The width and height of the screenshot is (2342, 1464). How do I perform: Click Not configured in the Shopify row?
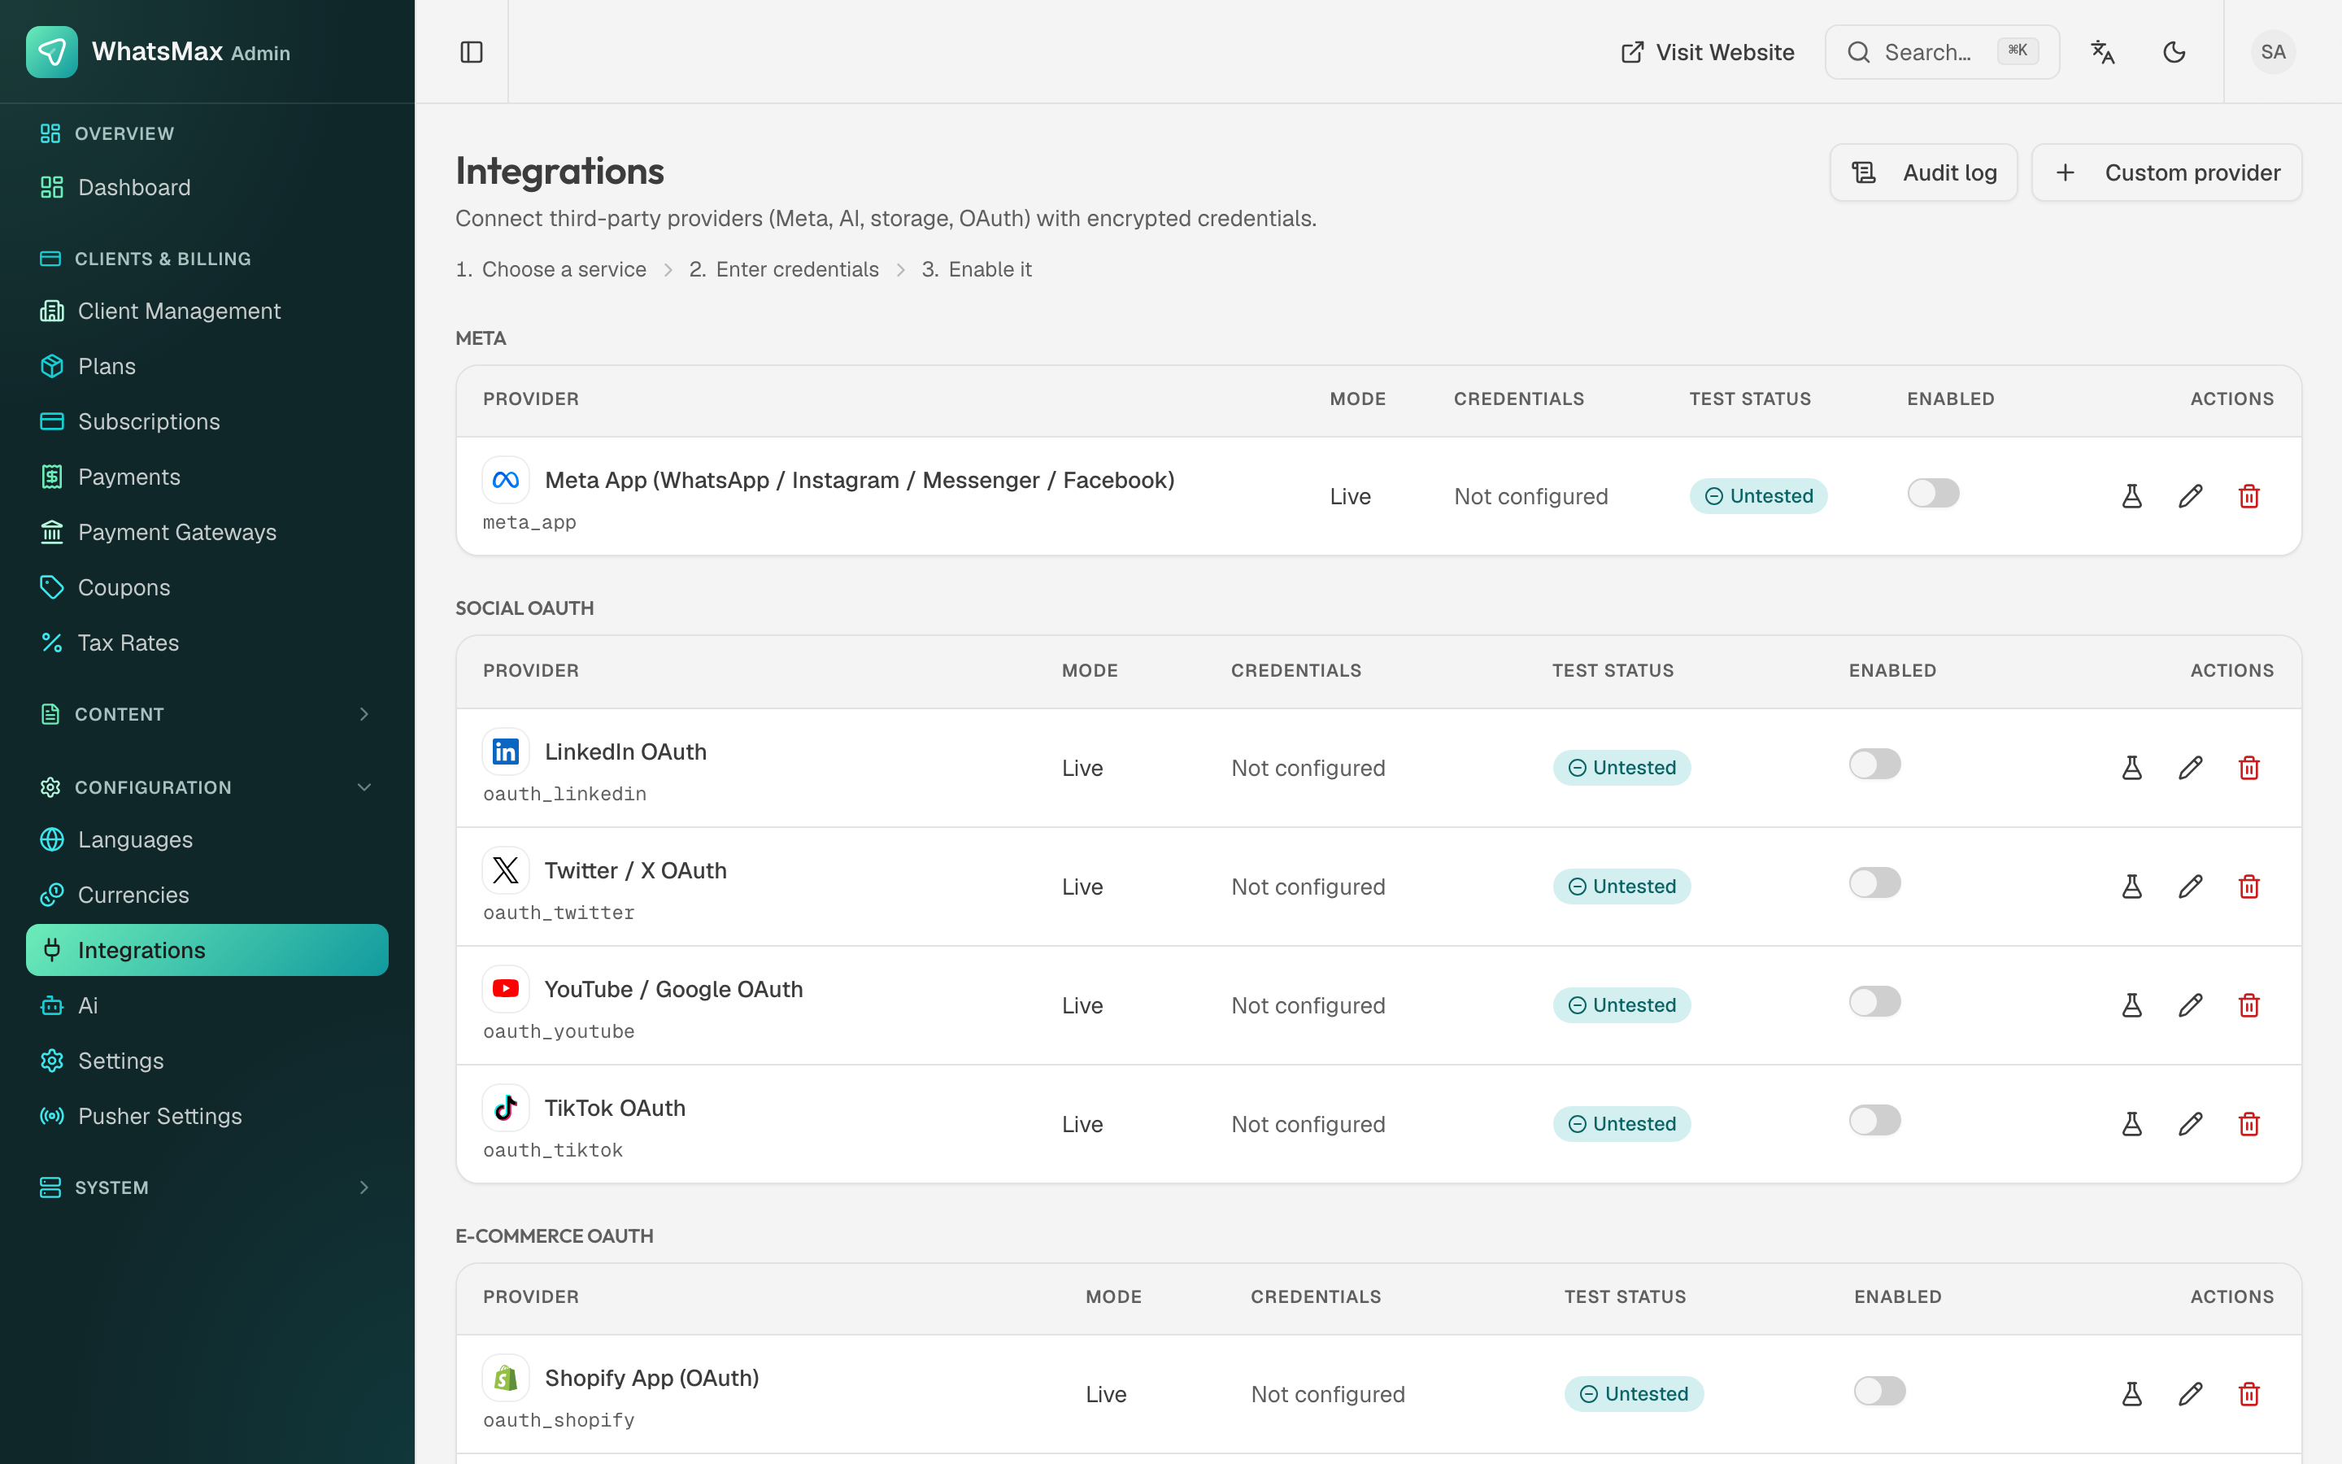pyautogui.click(x=1327, y=1393)
